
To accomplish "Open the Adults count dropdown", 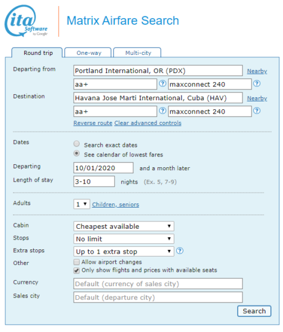I will [81, 204].
